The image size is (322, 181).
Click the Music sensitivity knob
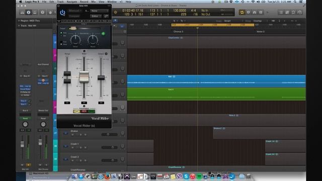[x=93, y=40]
